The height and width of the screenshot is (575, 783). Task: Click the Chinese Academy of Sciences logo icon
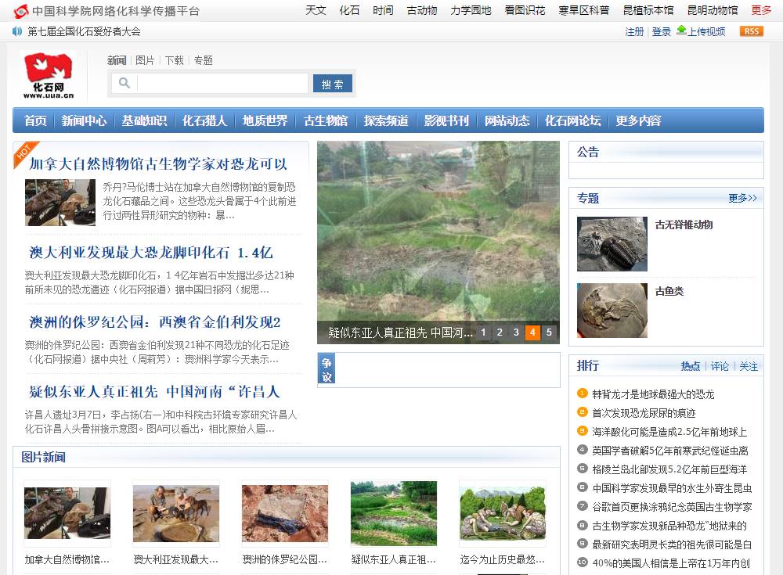tap(20, 11)
